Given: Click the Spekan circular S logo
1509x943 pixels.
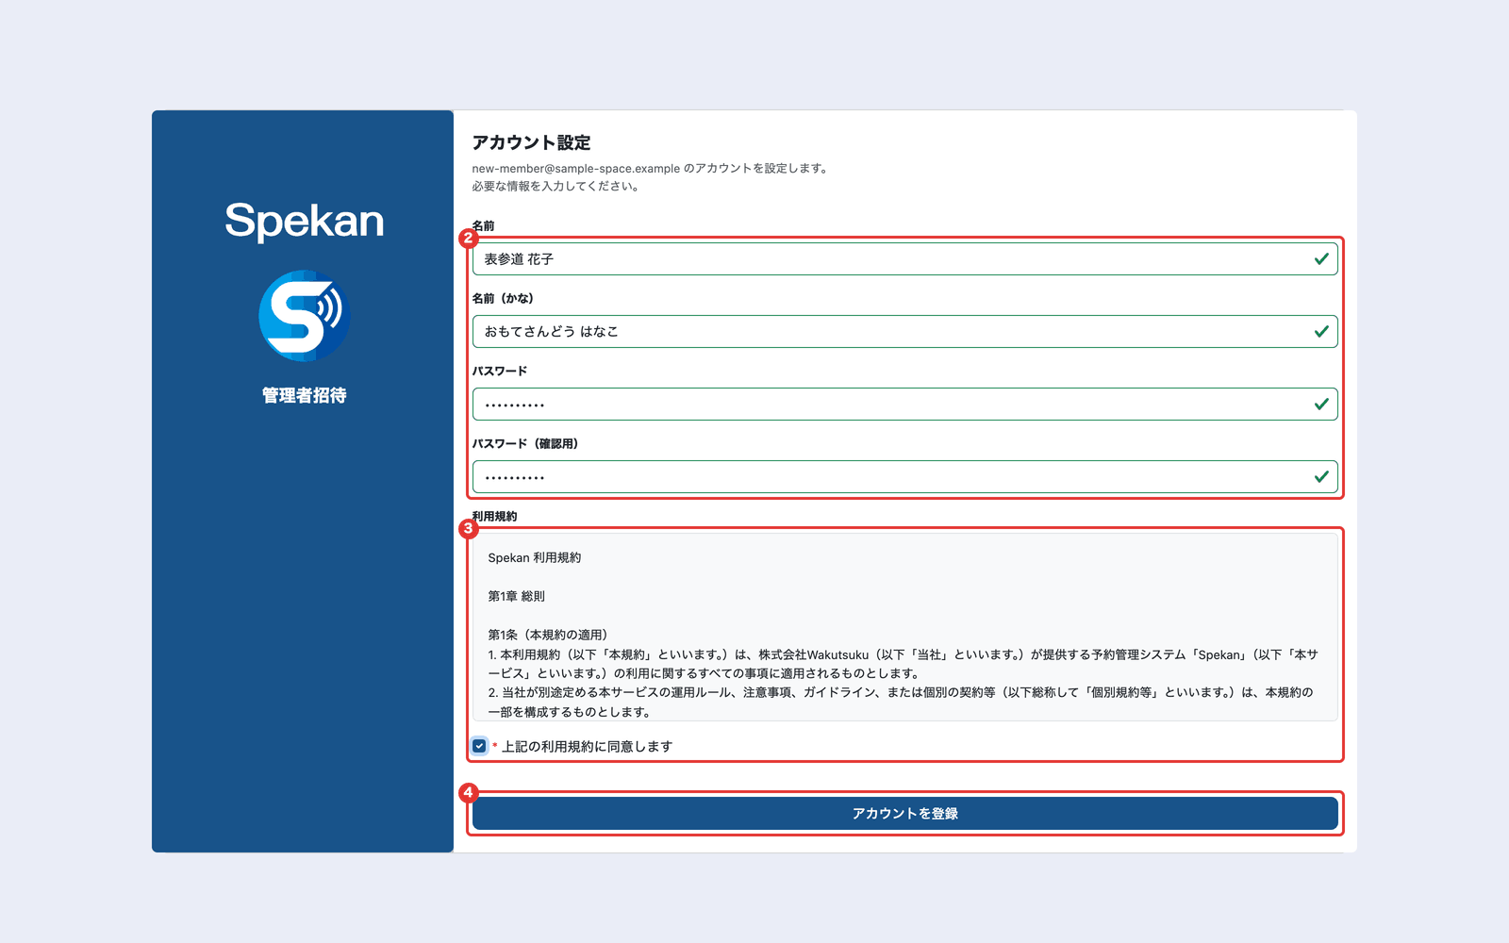Looking at the screenshot, I should tap(305, 316).
